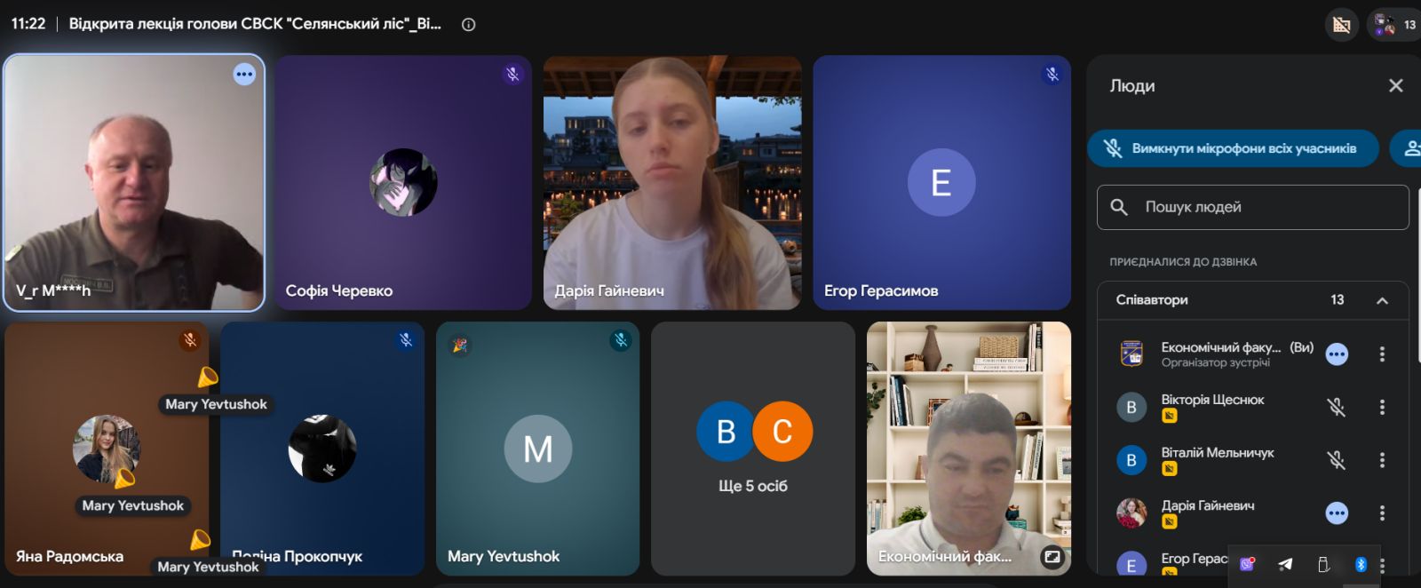
Task: Open the Ще 5 осіб overflow tile
Action: [x=753, y=449]
